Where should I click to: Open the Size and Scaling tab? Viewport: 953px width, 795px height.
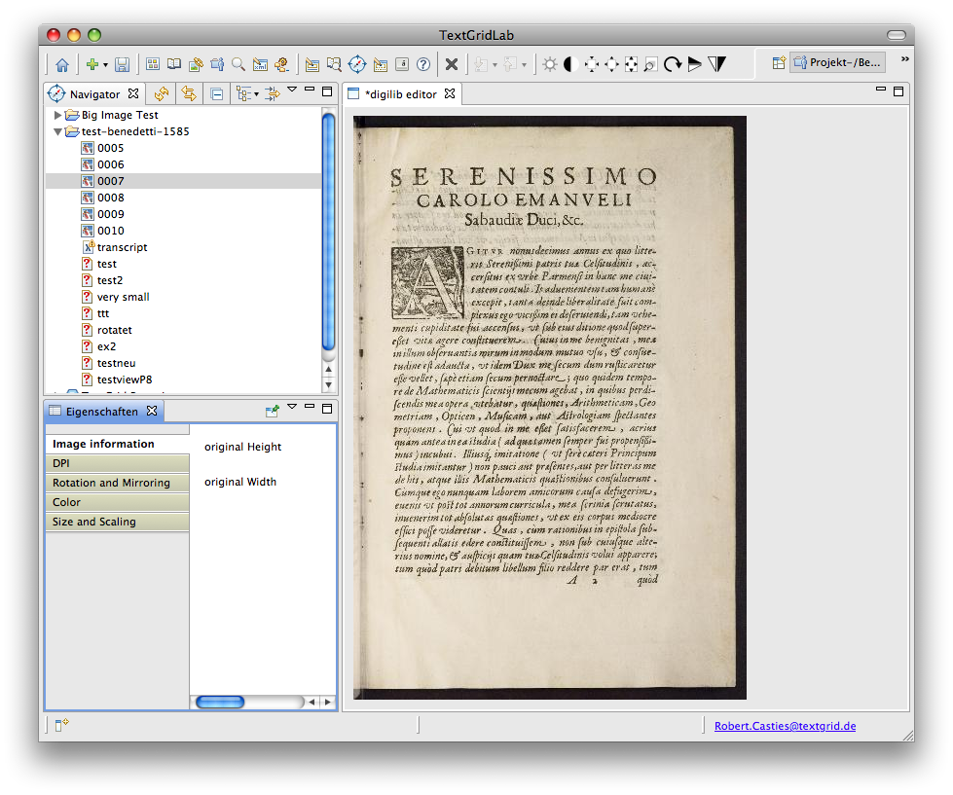coord(94,522)
